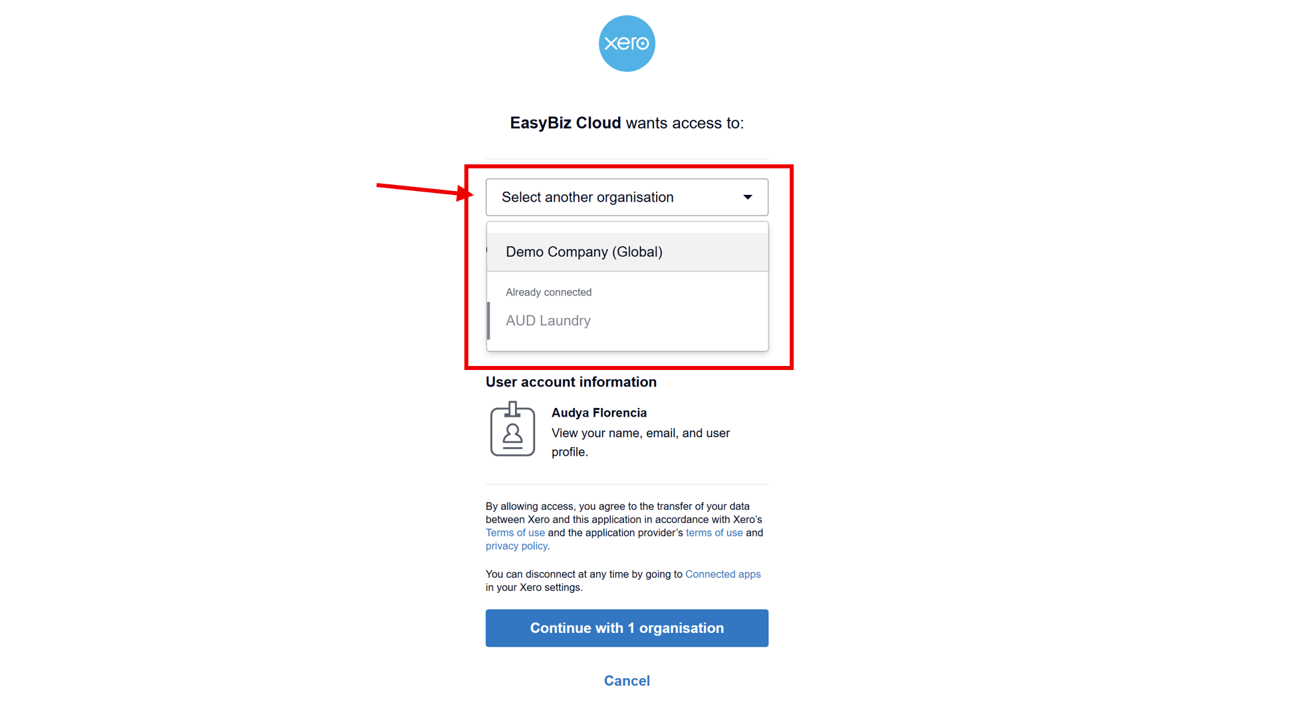Select the Audya Florencia account name
Viewport: 1292px width, 710px height.
pyautogui.click(x=598, y=413)
